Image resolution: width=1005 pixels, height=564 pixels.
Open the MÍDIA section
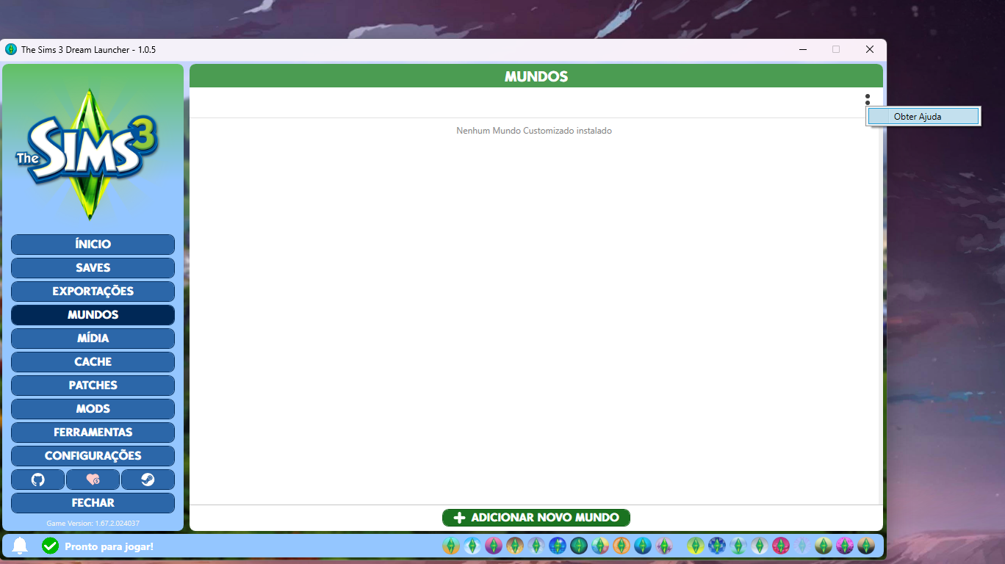pos(93,339)
